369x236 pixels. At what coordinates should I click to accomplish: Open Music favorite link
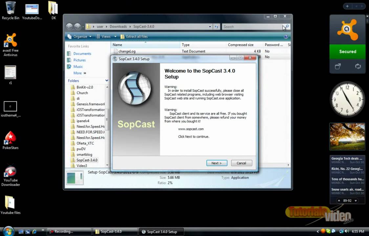click(x=78, y=67)
